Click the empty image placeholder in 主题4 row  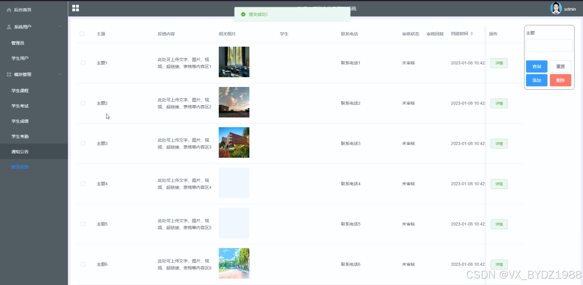(234, 183)
